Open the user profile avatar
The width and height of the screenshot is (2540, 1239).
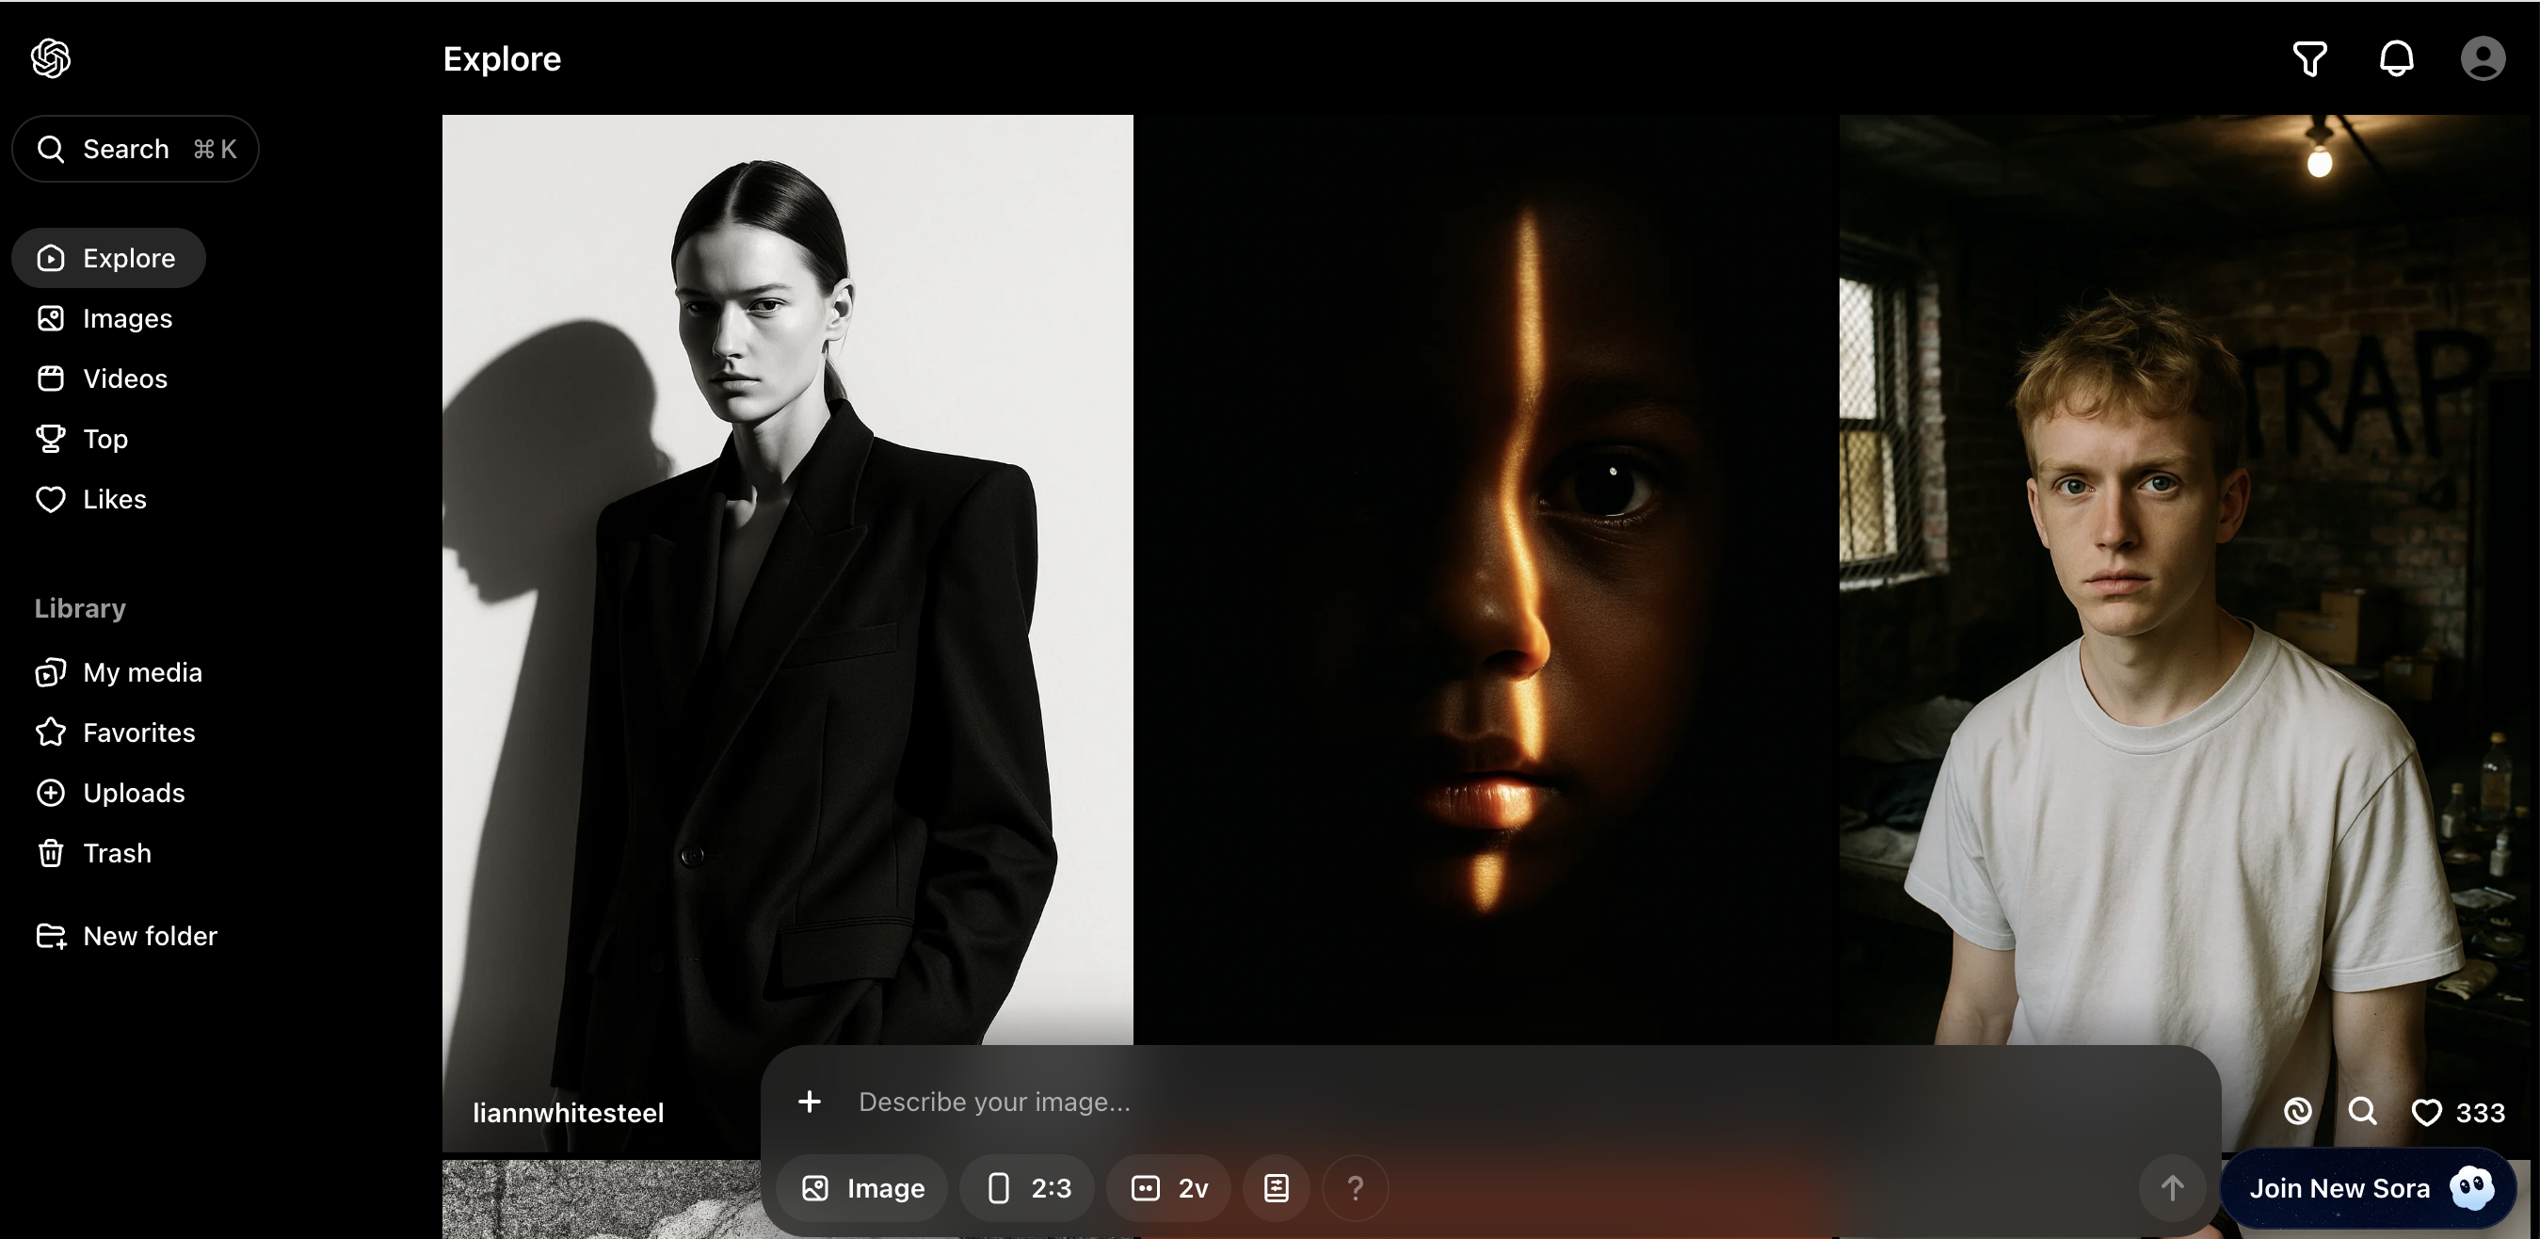(x=2482, y=58)
